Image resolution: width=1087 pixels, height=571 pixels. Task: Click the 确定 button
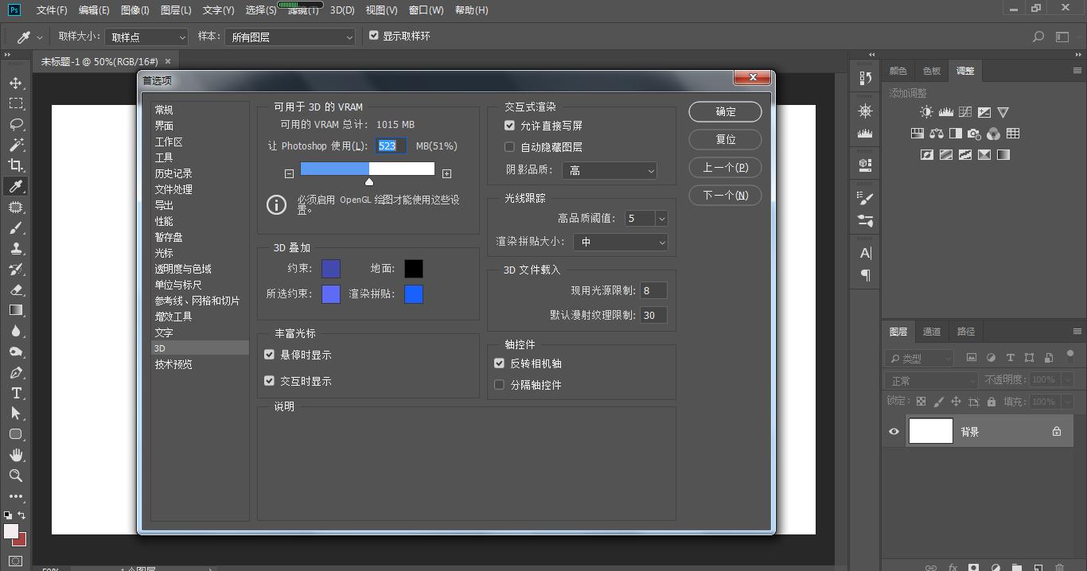[725, 112]
